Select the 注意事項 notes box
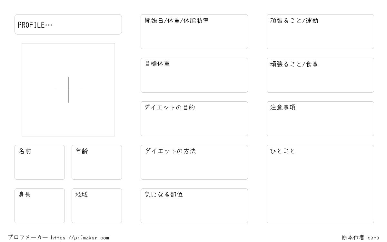Image resolution: width=387 pixels, height=242 pixels. (x=320, y=119)
